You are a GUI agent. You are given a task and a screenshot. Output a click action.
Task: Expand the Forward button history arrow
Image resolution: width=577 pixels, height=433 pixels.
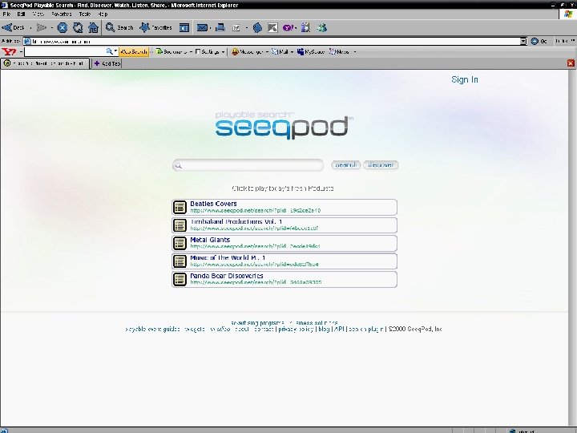click(52, 28)
